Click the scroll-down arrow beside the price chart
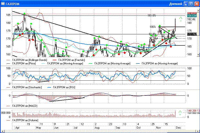200x133 pixels. pos(198,55)
